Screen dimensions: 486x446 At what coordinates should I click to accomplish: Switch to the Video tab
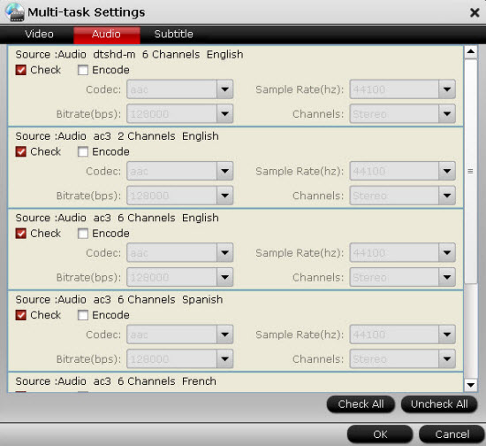point(39,35)
